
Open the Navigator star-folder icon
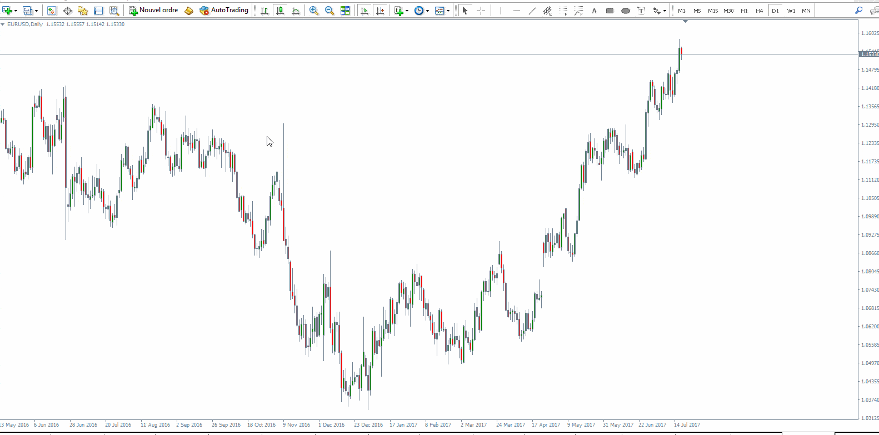pyautogui.click(x=83, y=11)
